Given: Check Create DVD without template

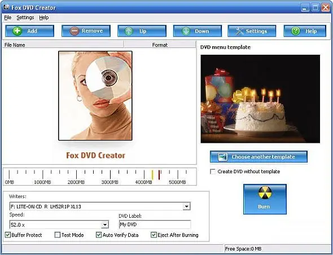Looking at the screenshot, I should click(x=213, y=172).
